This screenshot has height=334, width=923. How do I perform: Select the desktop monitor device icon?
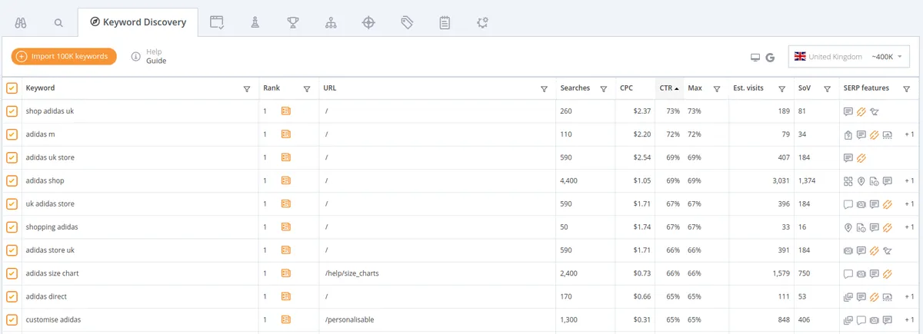(x=755, y=57)
